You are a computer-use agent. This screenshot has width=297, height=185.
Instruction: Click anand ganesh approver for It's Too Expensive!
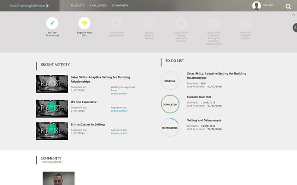(x=119, y=111)
